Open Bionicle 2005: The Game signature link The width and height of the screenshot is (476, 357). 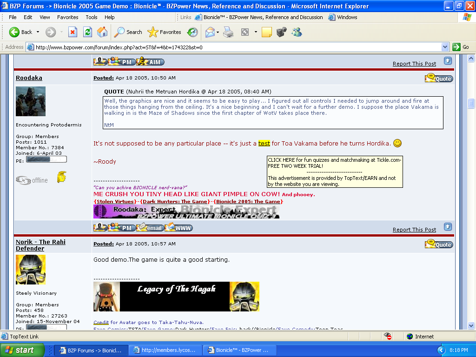tap(248, 202)
